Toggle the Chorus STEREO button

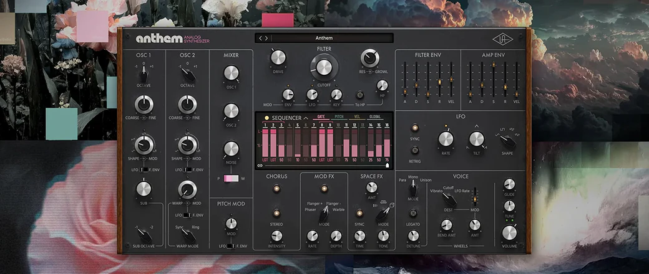point(276,213)
